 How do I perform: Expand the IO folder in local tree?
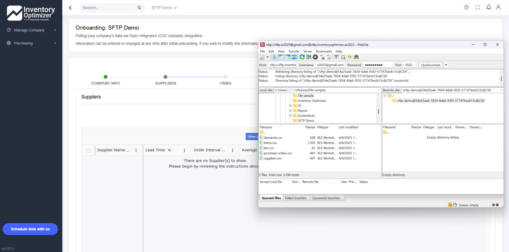(x=290, y=106)
